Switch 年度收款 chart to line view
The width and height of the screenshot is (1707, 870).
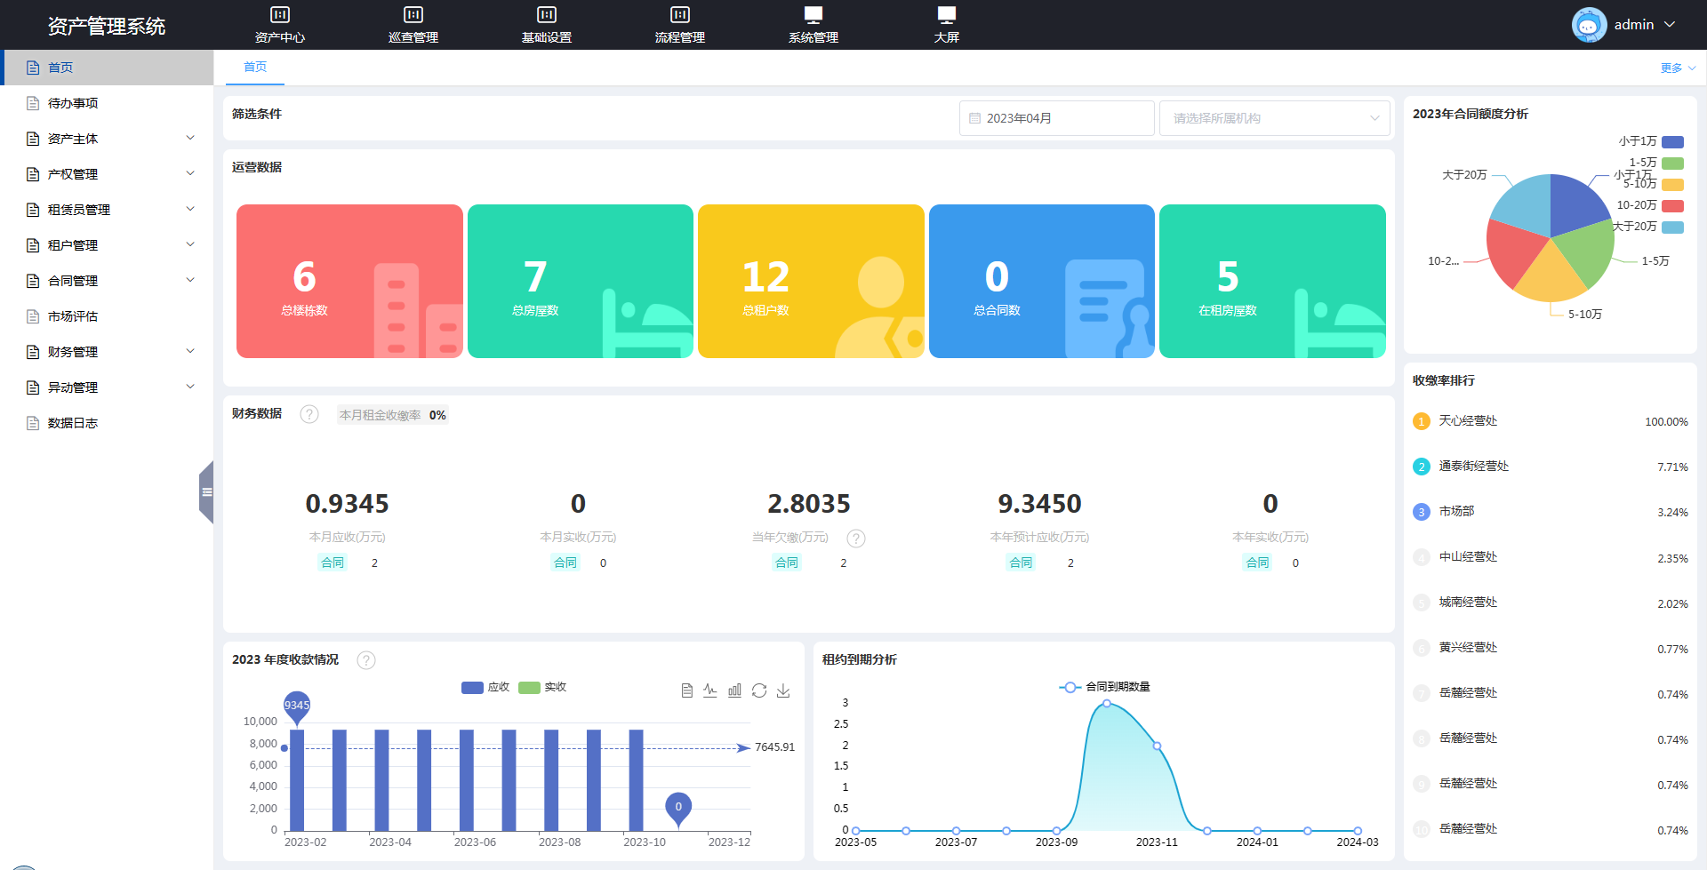tap(710, 690)
